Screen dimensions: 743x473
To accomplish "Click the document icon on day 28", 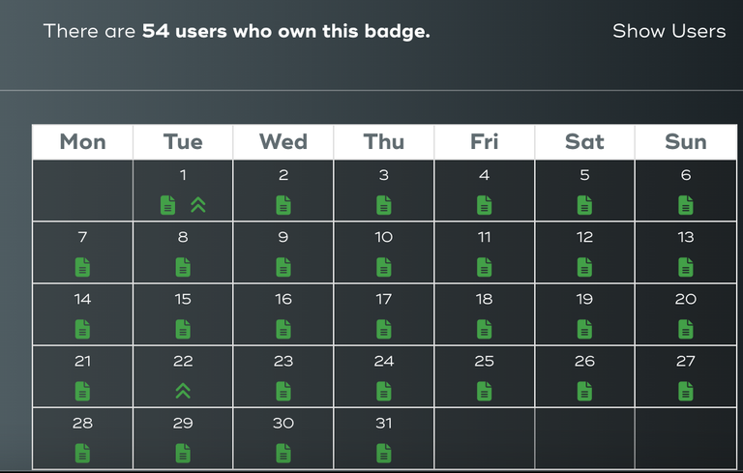I will pyautogui.click(x=82, y=453).
